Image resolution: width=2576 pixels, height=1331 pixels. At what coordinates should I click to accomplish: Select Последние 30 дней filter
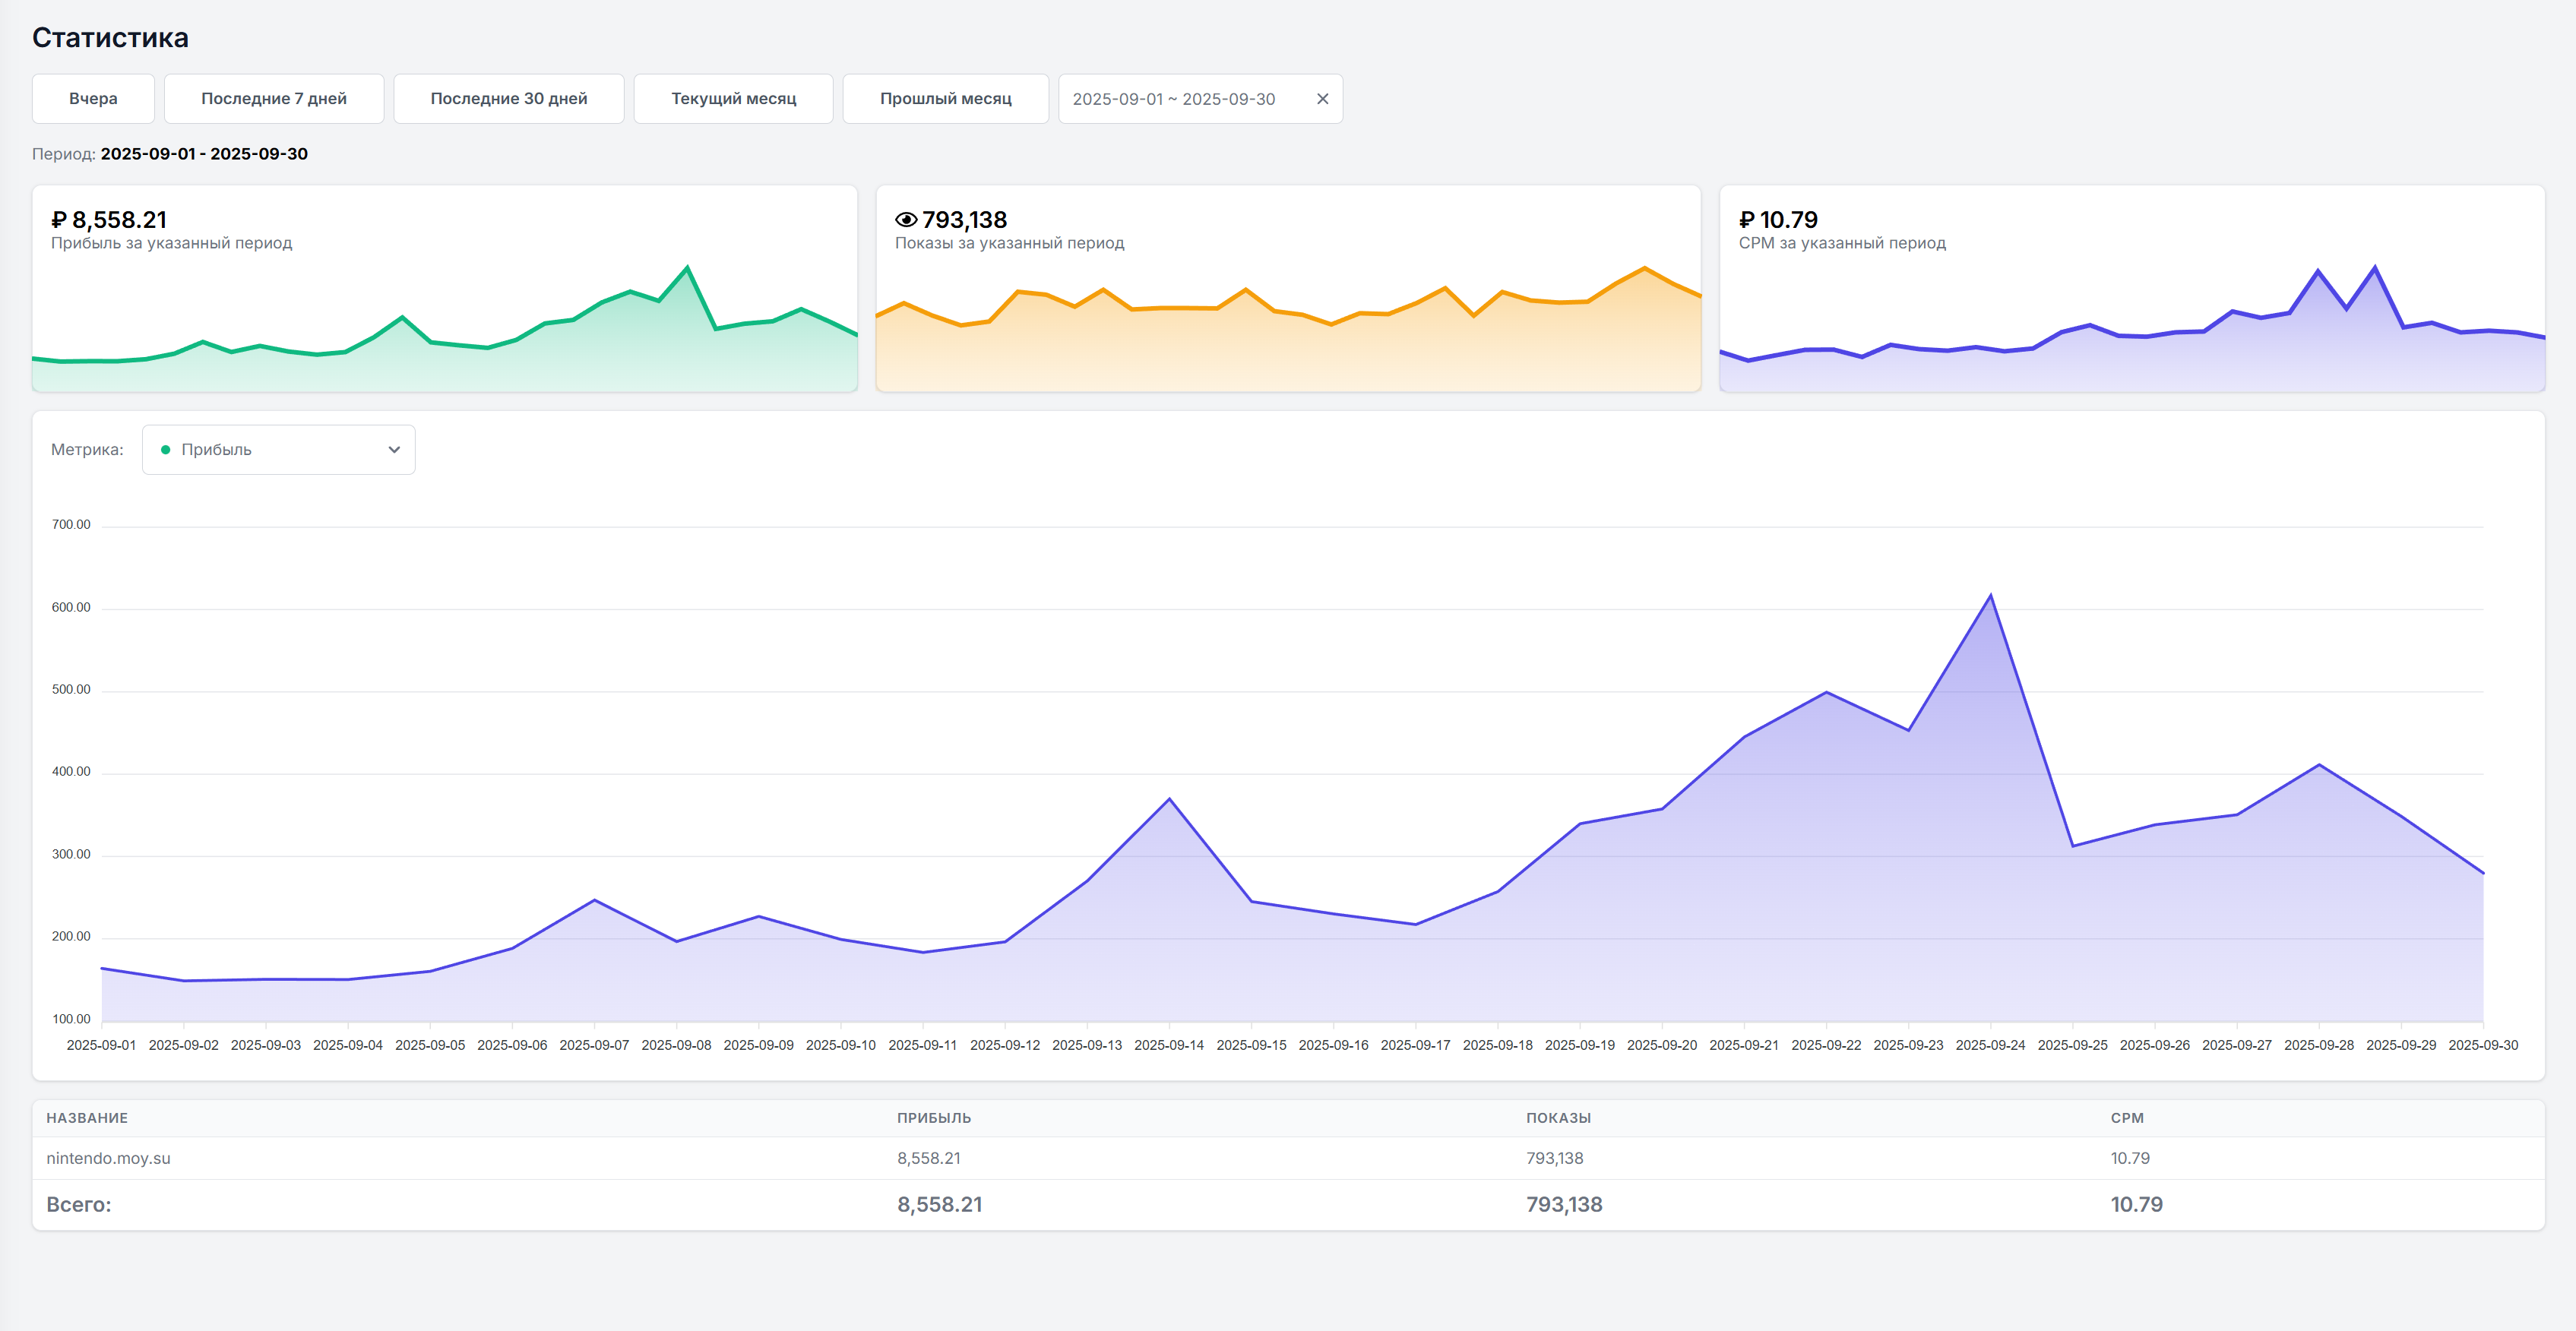pos(508,99)
